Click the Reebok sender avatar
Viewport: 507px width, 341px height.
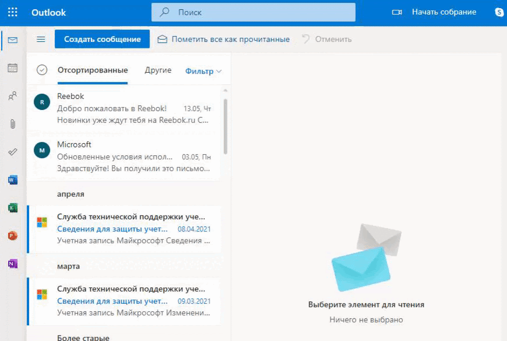click(42, 102)
